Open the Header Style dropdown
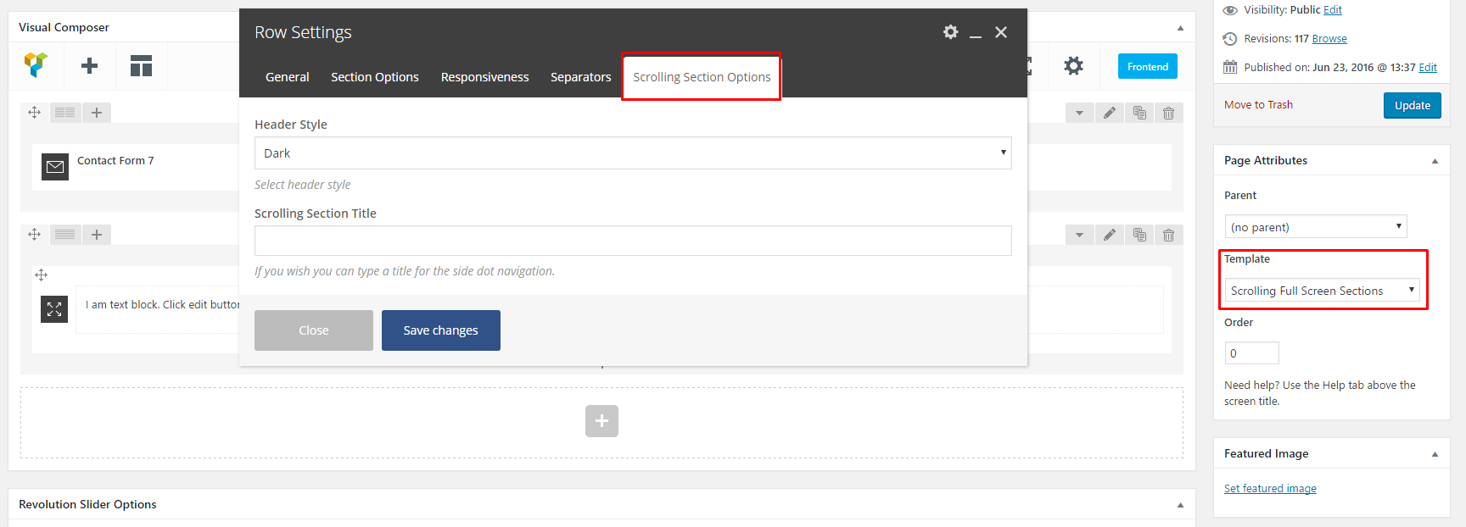Viewport: 1466px width, 527px height. click(x=632, y=153)
